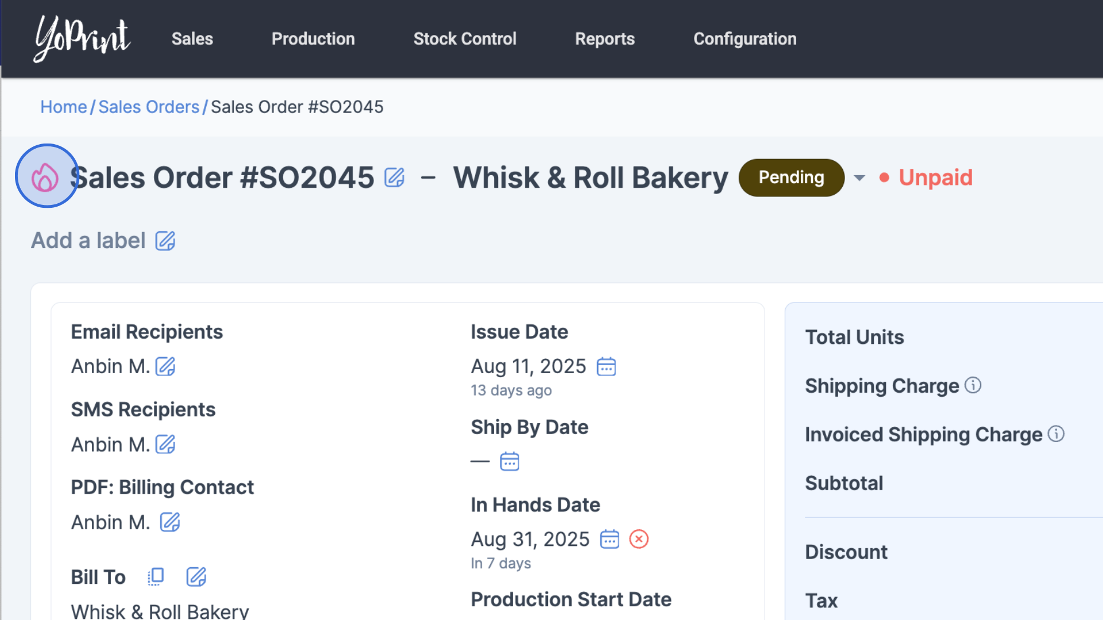Open the Stock Control menu
1103x620 pixels.
click(x=465, y=38)
